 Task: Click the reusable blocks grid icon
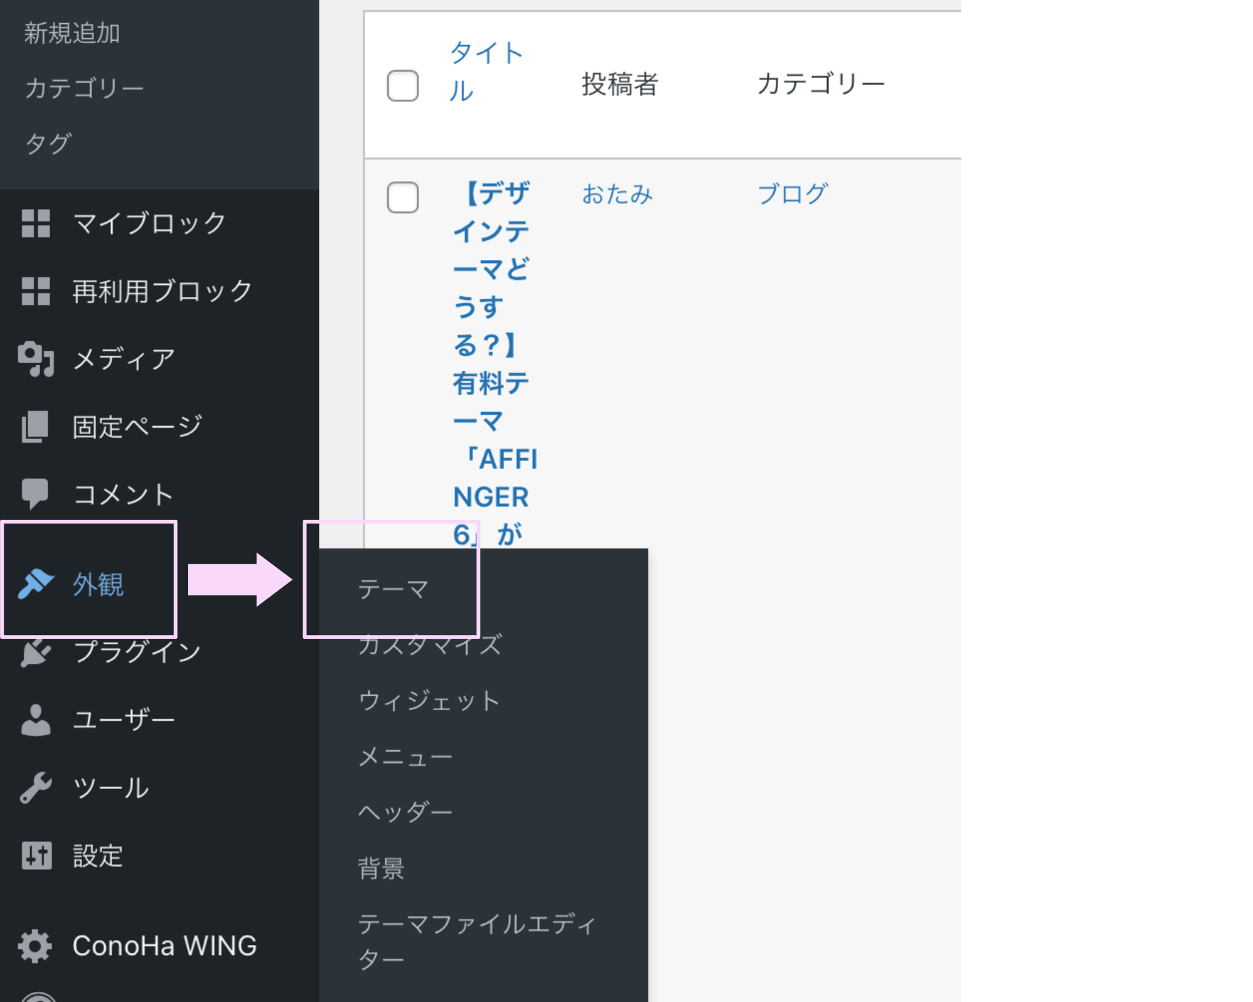click(36, 291)
